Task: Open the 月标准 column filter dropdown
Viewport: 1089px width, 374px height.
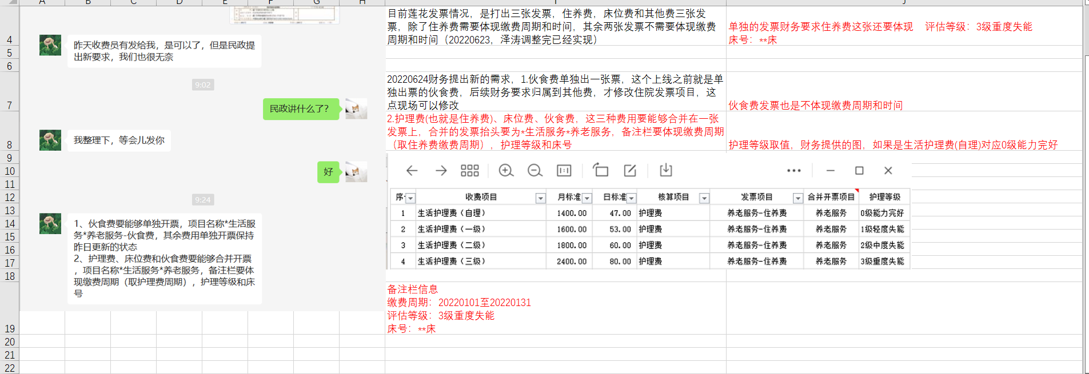Action: [x=587, y=198]
